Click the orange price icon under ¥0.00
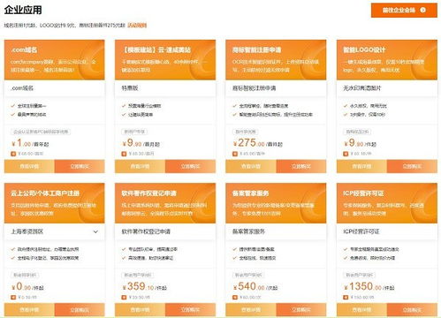This screenshot has width=441, height=318. coord(13,298)
